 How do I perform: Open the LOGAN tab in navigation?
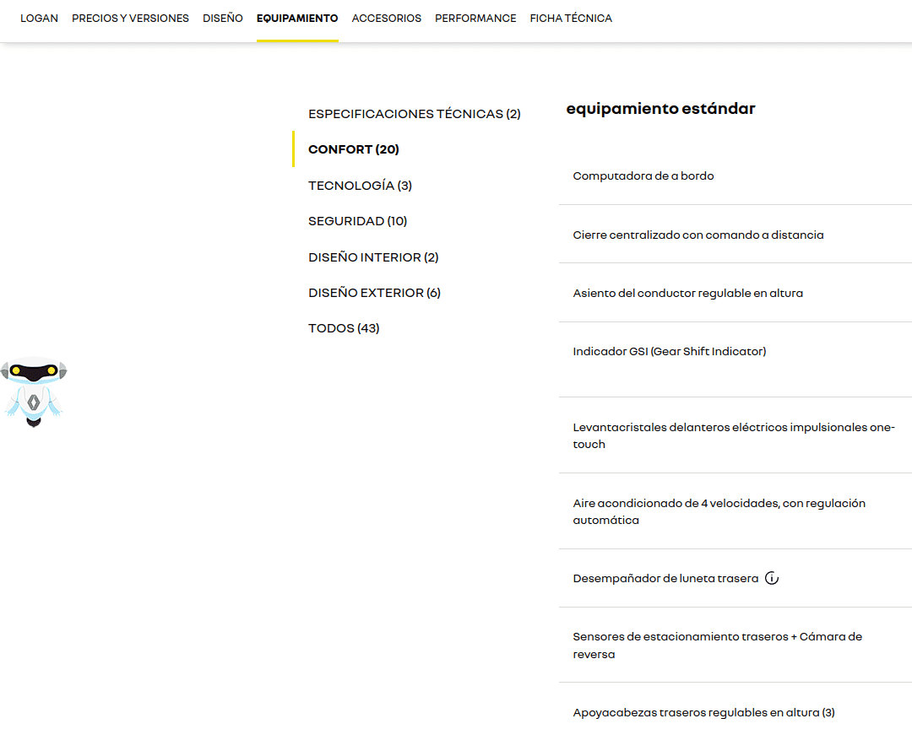pyautogui.click(x=39, y=19)
